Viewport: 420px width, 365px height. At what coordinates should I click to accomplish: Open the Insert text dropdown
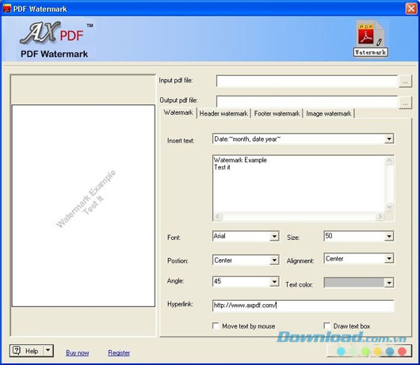[x=389, y=139]
